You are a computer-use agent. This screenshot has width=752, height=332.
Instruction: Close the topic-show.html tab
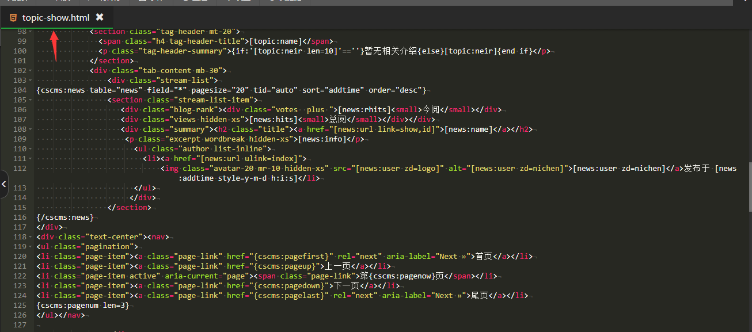pyautogui.click(x=100, y=17)
